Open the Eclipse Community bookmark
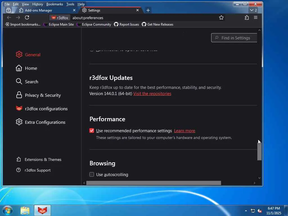Screen dimensions: 288x216 [94, 24]
